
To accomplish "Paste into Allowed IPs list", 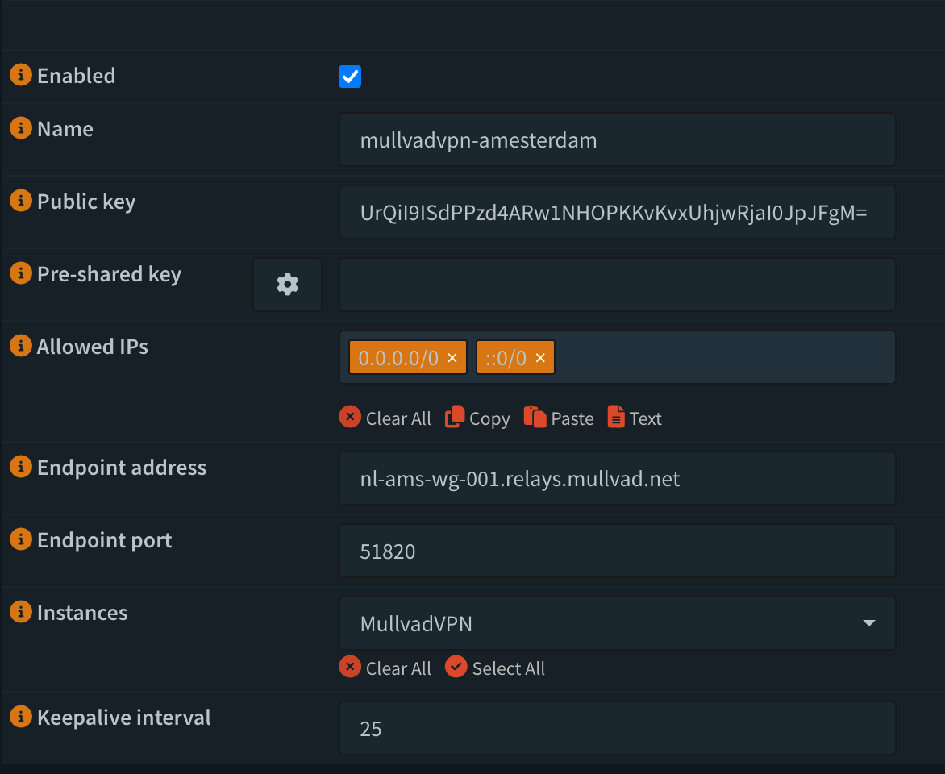I will pyautogui.click(x=559, y=418).
